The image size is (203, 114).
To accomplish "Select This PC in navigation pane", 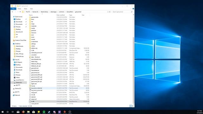I will [17, 60].
